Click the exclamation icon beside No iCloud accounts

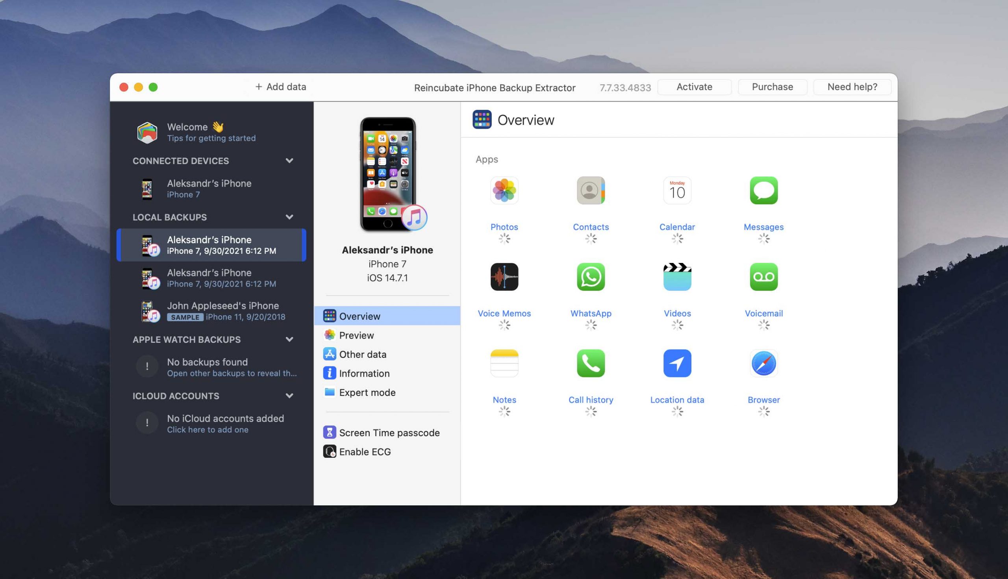[x=147, y=423]
